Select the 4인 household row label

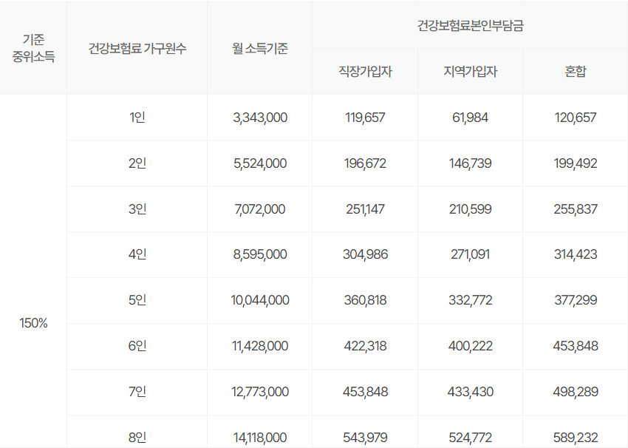[x=137, y=254]
